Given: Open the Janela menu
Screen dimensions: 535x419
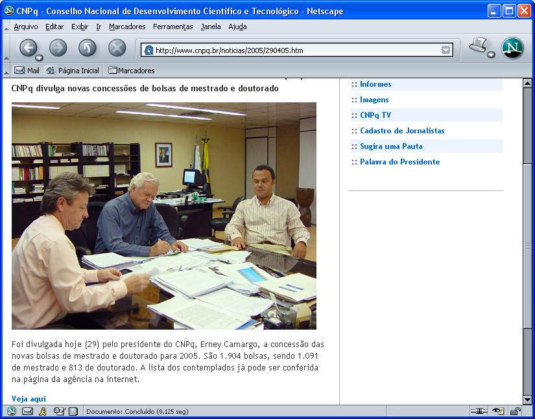Looking at the screenshot, I should click(x=211, y=27).
